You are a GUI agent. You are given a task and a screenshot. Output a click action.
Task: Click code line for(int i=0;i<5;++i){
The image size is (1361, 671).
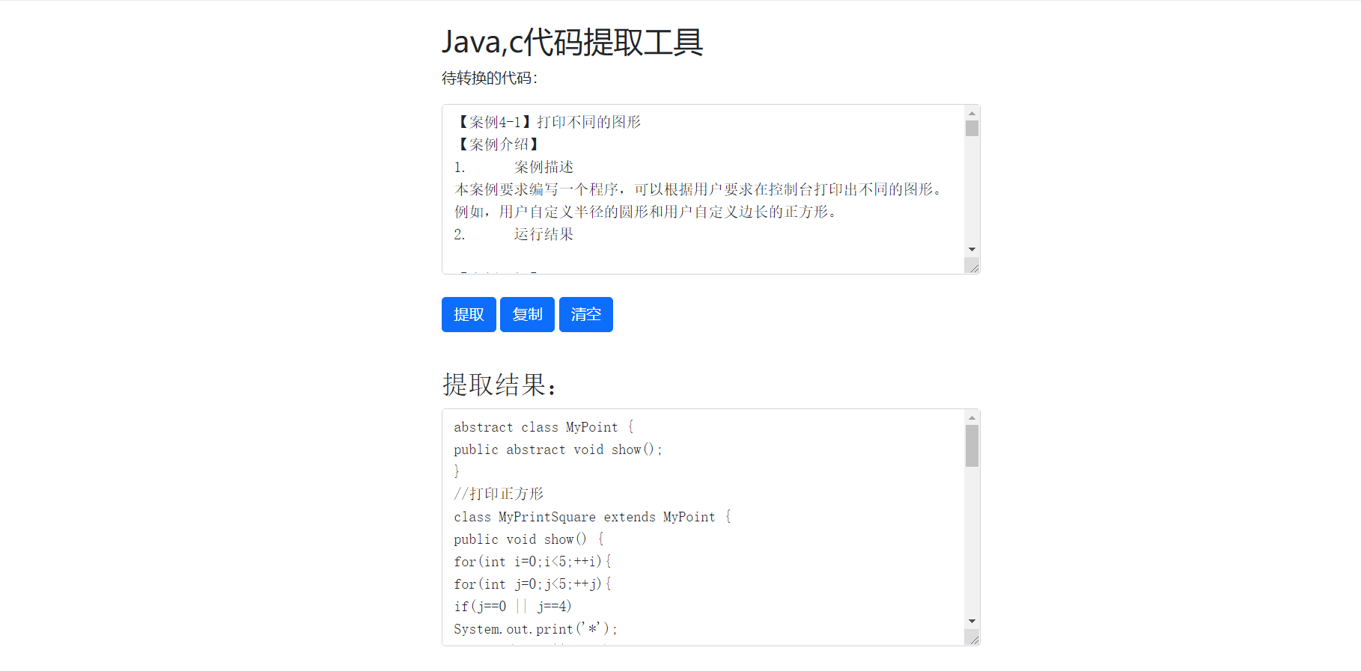tap(533, 562)
